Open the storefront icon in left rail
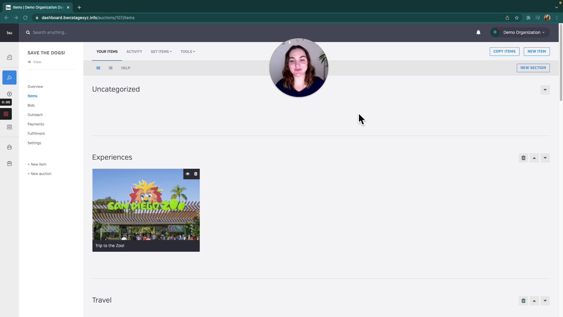563x317 pixels. click(x=9, y=164)
